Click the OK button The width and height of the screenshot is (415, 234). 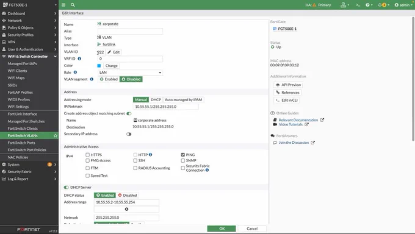click(x=222, y=229)
